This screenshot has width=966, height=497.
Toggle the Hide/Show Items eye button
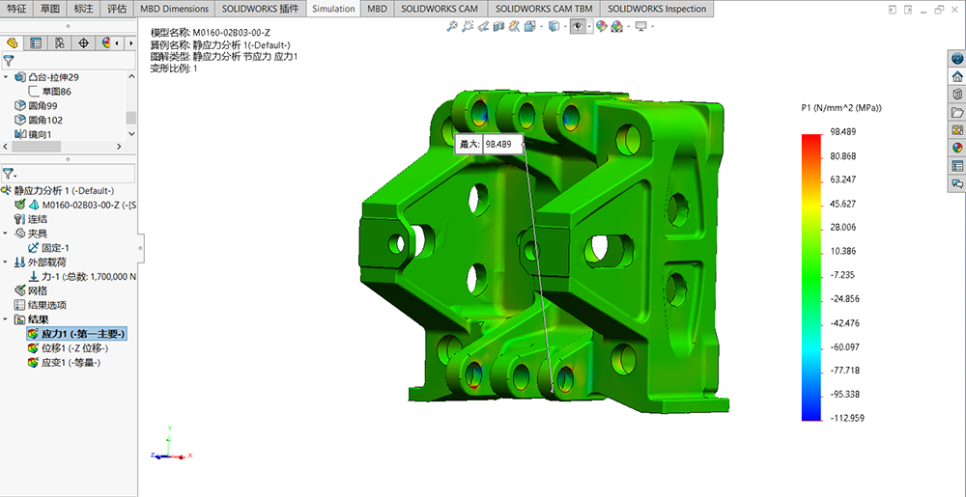pyautogui.click(x=578, y=27)
